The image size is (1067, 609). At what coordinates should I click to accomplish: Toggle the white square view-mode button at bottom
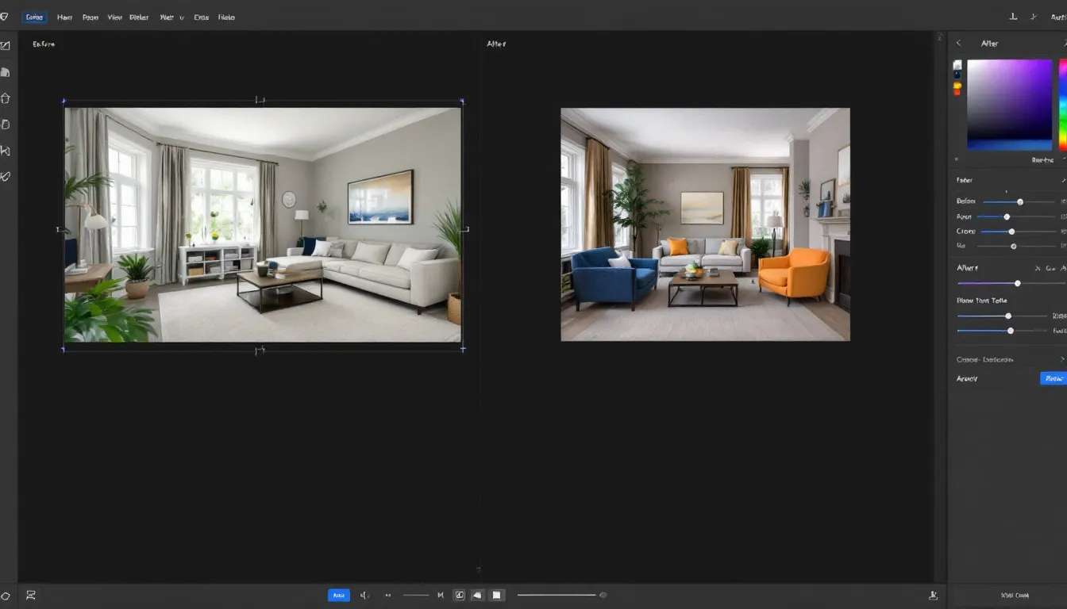(x=496, y=595)
